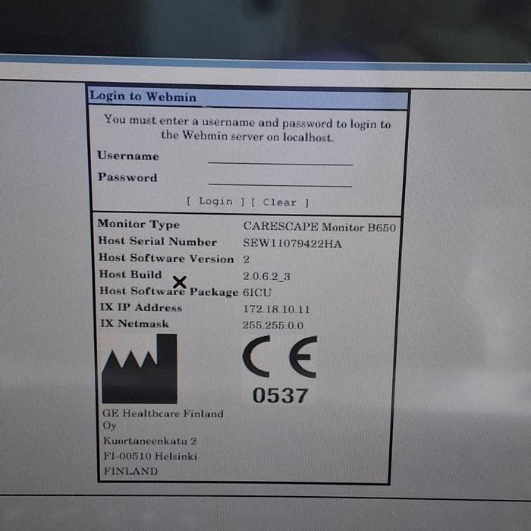Click the 0537 number below CE mark
The width and height of the screenshot is (531, 531).
[281, 395]
